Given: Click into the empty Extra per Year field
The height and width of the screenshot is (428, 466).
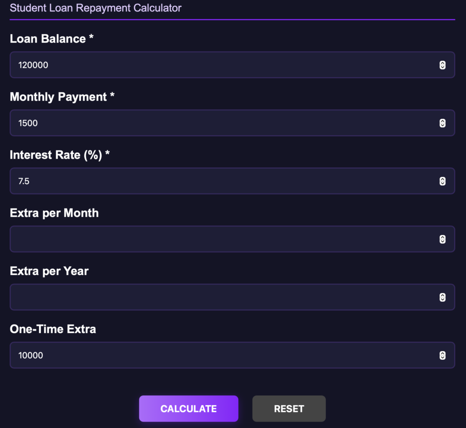Looking at the screenshot, I should click(223, 297).
